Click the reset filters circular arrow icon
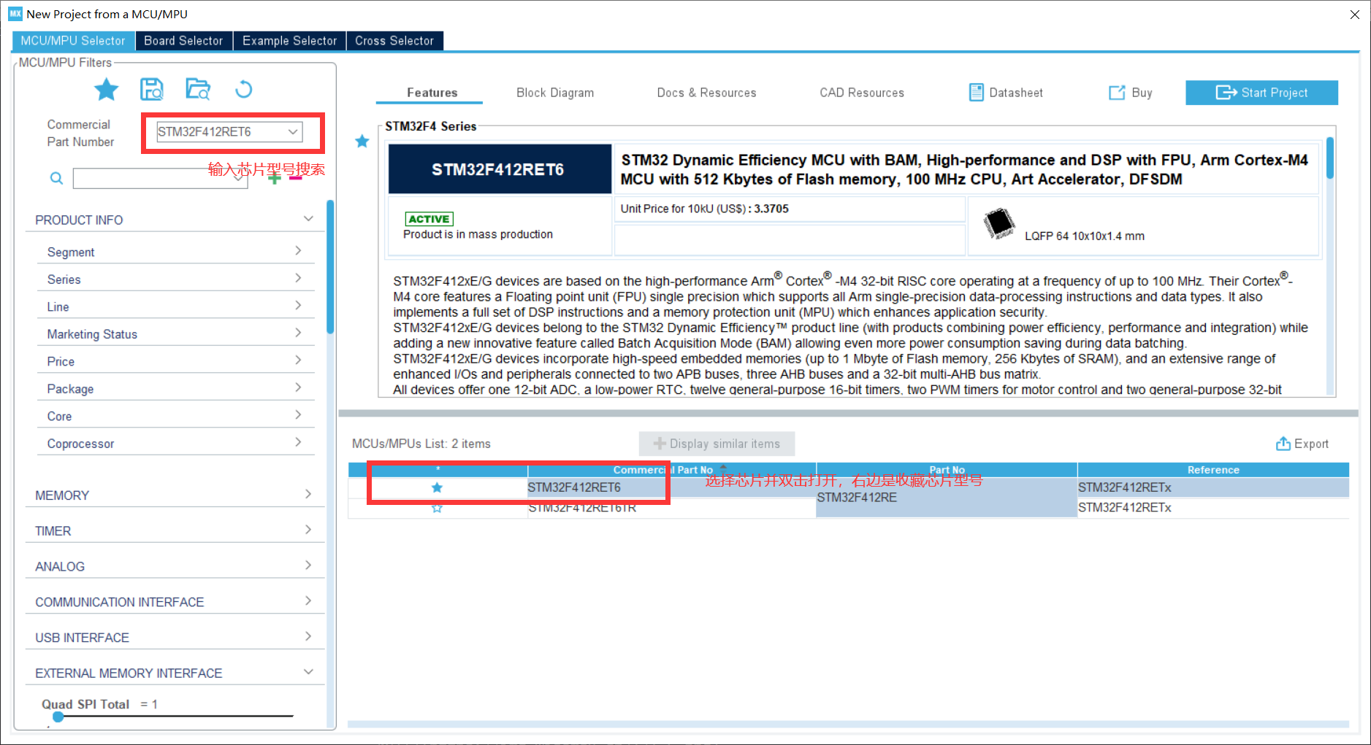This screenshot has width=1371, height=745. (243, 90)
